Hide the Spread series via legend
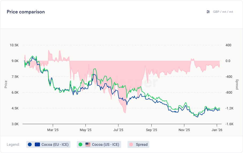 [x=141, y=144]
